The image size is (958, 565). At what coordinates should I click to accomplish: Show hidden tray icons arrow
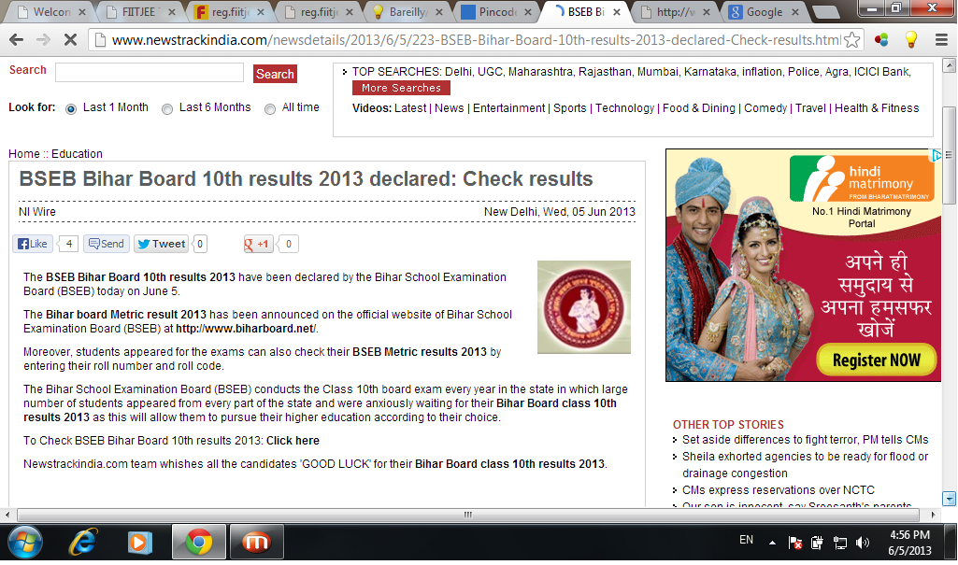click(x=772, y=543)
